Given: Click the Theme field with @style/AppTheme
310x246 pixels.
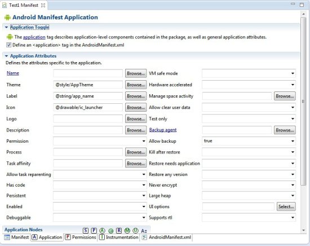Looking at the screenshot, I should point(88,85).
